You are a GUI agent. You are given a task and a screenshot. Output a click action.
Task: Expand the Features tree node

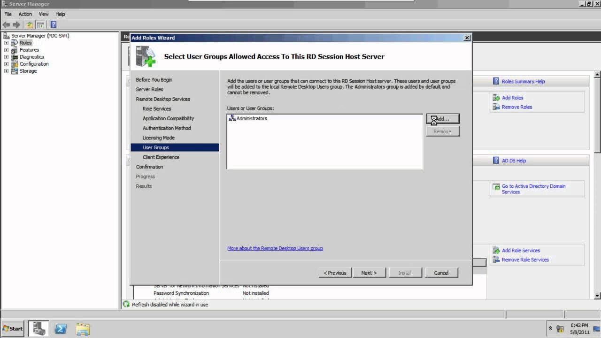pos(6,50)
